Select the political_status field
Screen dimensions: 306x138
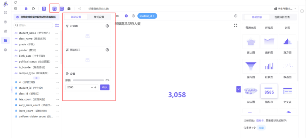click(35, 62)
